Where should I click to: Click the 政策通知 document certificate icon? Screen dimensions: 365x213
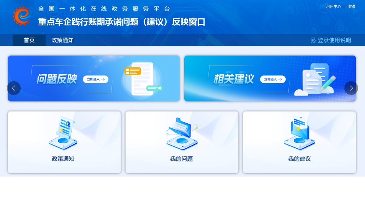(x=64, y=133)
